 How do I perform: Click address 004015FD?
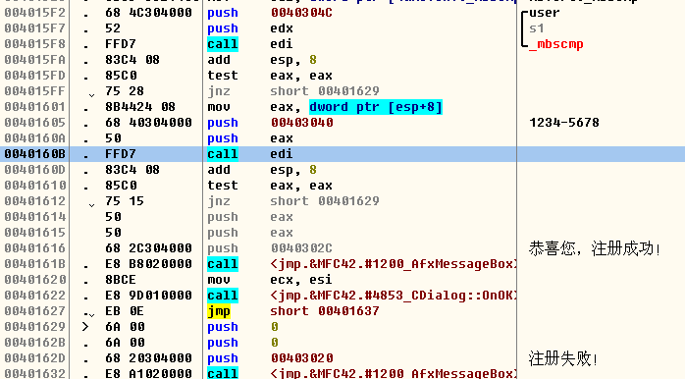coord(34,76)
